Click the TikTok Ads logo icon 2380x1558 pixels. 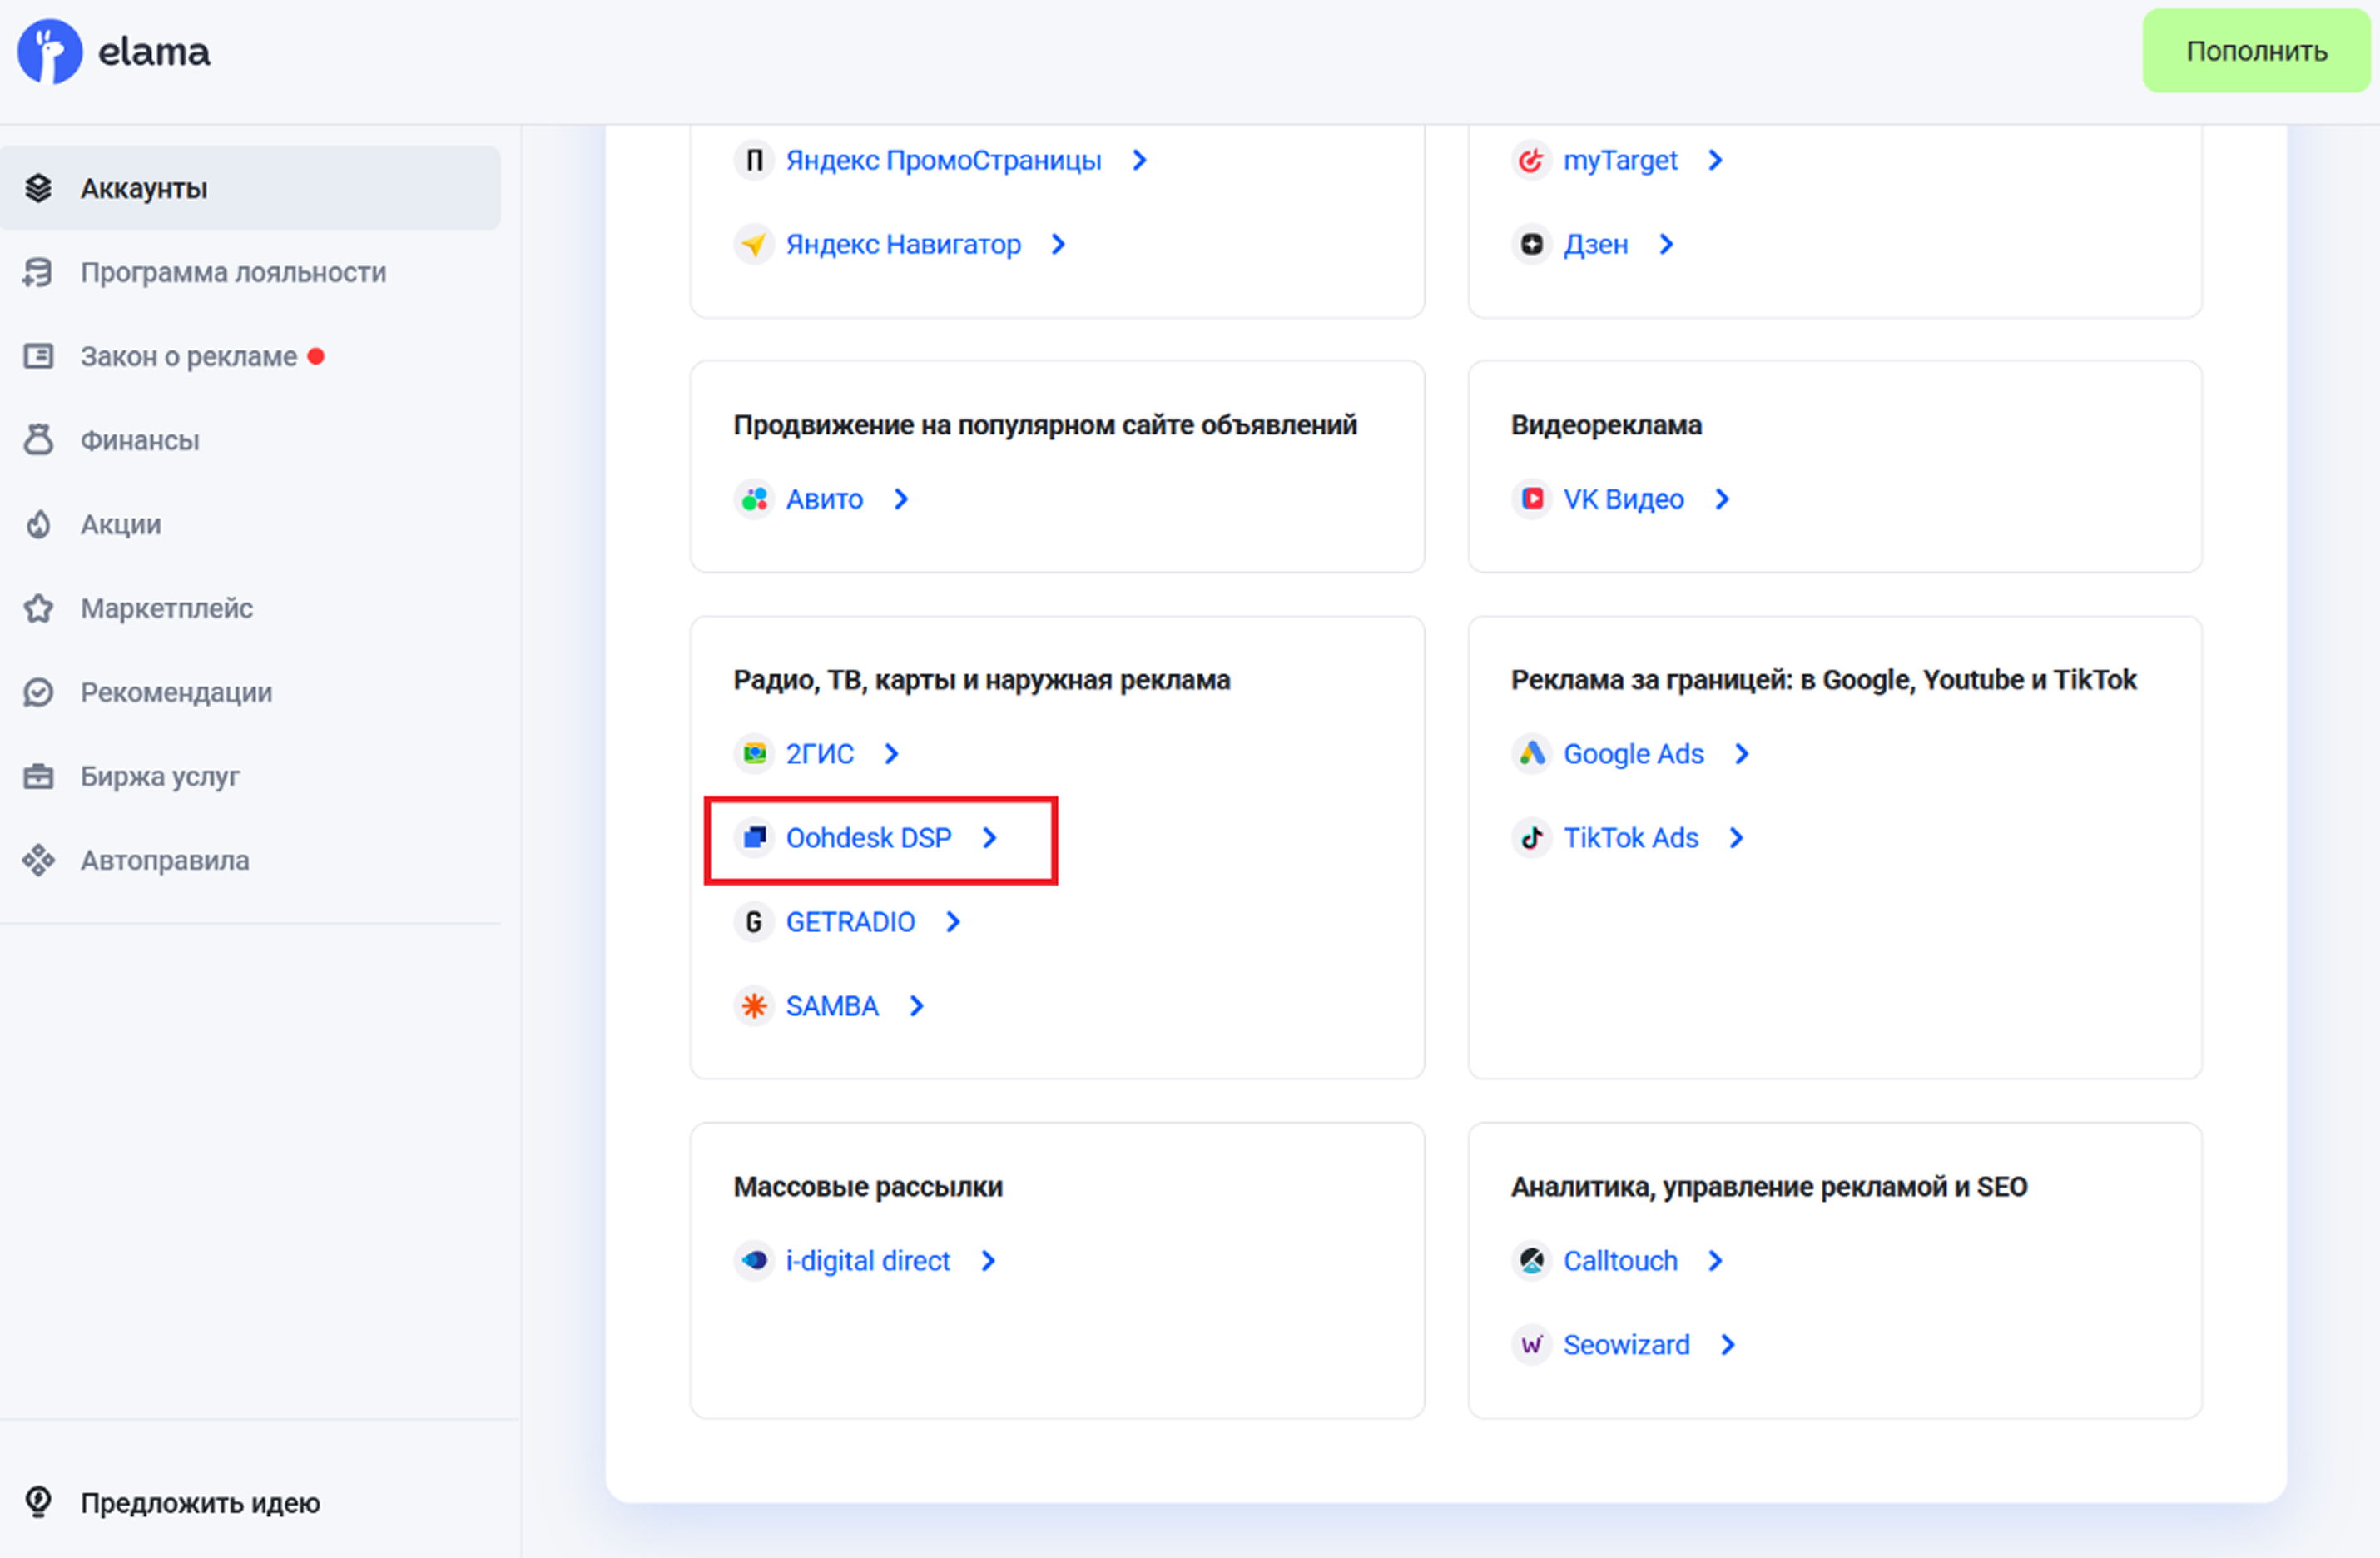point(1531,837)
